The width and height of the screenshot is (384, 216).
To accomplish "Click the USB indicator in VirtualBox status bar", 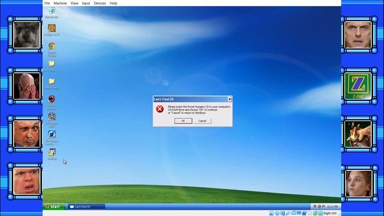I will point(288,214).
